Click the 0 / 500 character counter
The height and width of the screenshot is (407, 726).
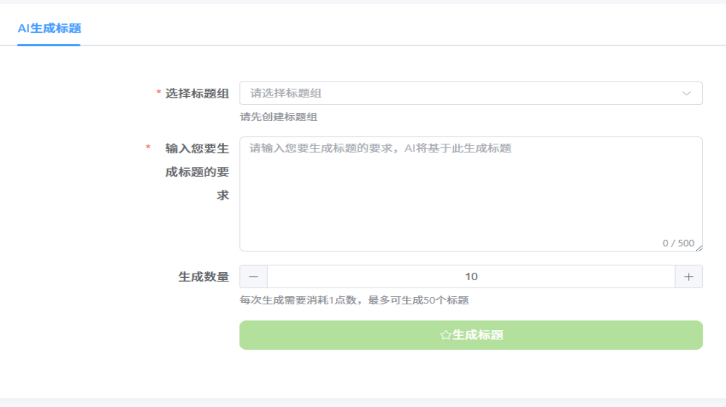(x=678, y=243)
